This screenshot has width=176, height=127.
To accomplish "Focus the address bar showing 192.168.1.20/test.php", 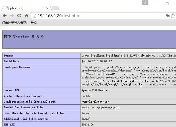I will point(99,16).
